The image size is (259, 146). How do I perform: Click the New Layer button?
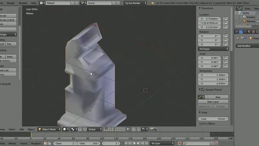point(213,102)
